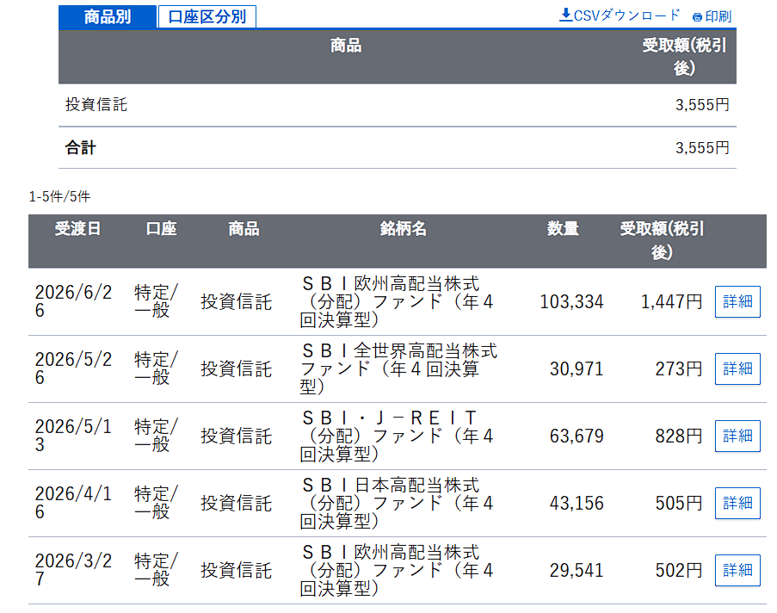Open the CSVダウンロード link

620,15
